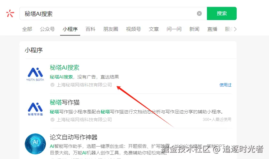Open the 朋友圈 tab
269x159 pixels.
[111, 29]
